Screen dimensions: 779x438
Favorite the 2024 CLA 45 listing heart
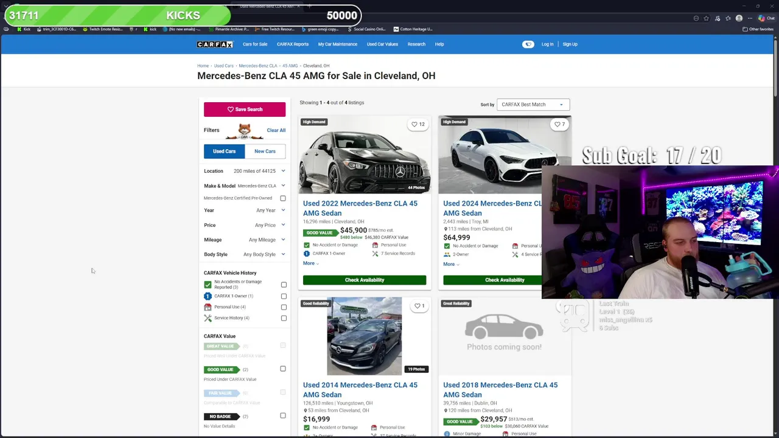point(559,124)
